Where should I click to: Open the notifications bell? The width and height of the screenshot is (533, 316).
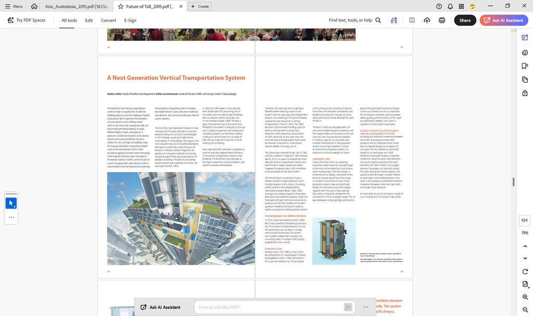[450, 6]
